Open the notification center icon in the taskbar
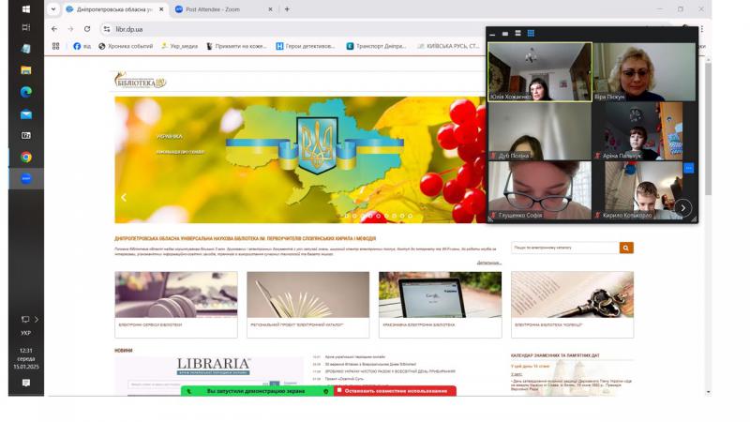Viewport: 750px width, 422px height. coord(26,383)
